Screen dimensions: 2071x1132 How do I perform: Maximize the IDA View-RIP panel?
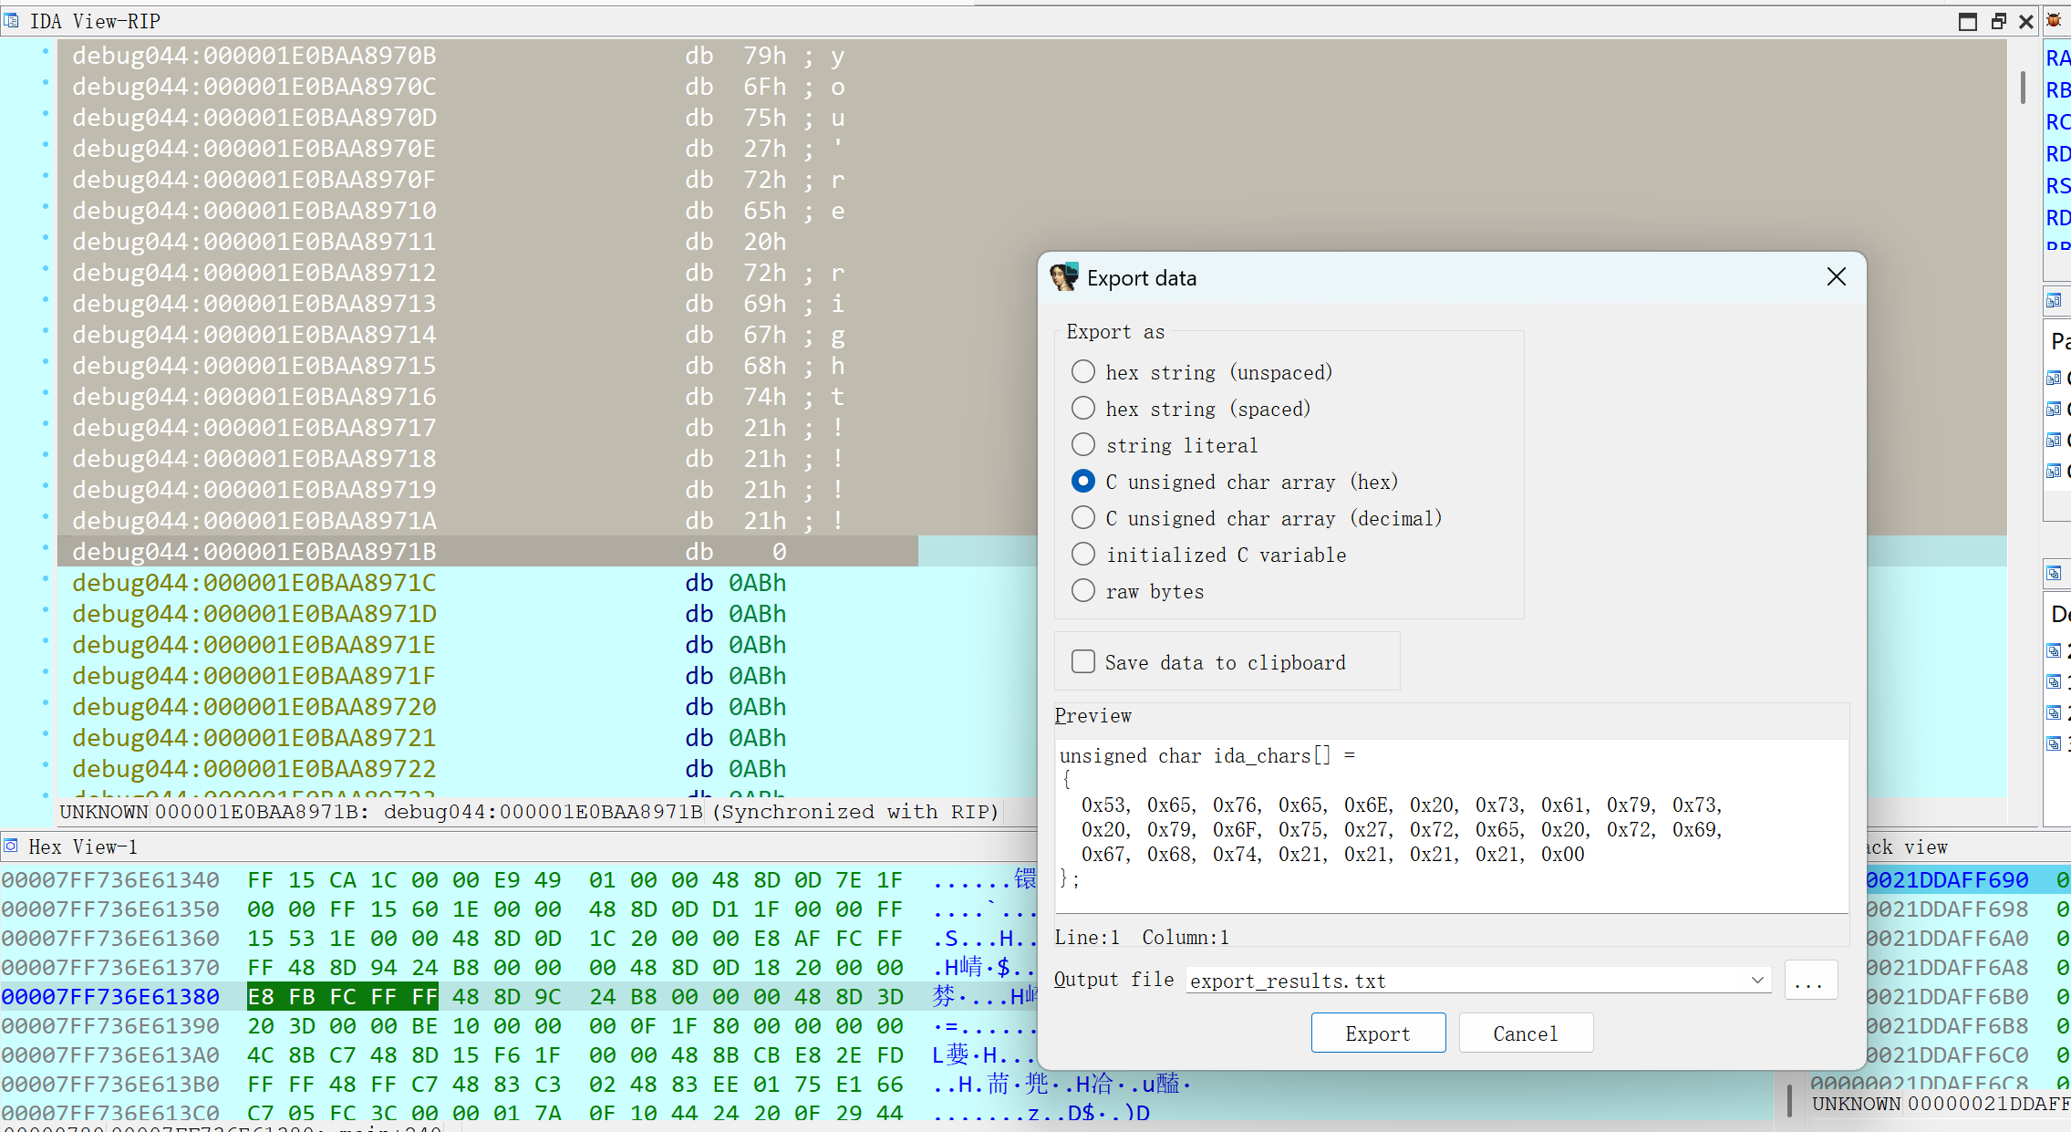point(1967,21)
